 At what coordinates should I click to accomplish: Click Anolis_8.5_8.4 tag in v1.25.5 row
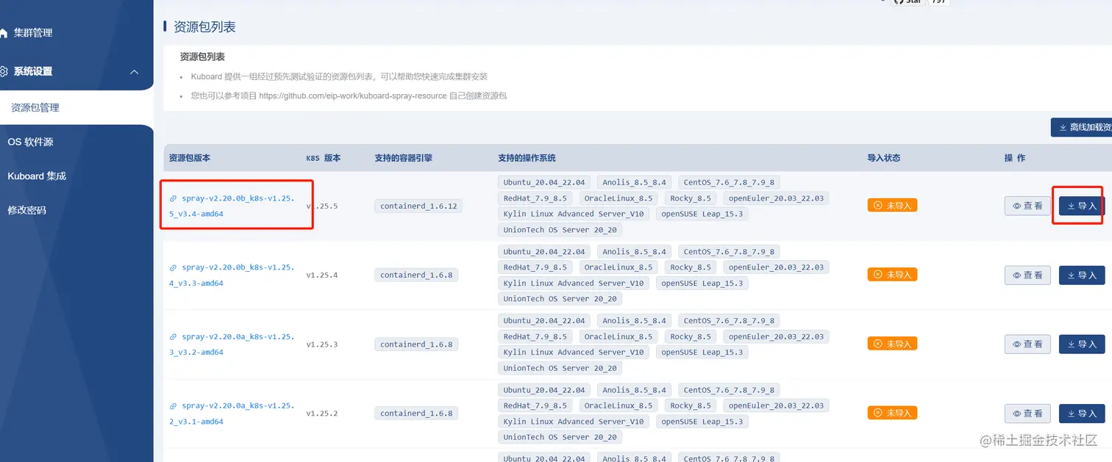pos(634,182)
